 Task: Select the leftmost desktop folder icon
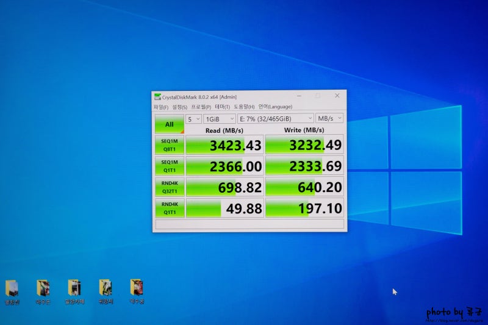(12, 292)
